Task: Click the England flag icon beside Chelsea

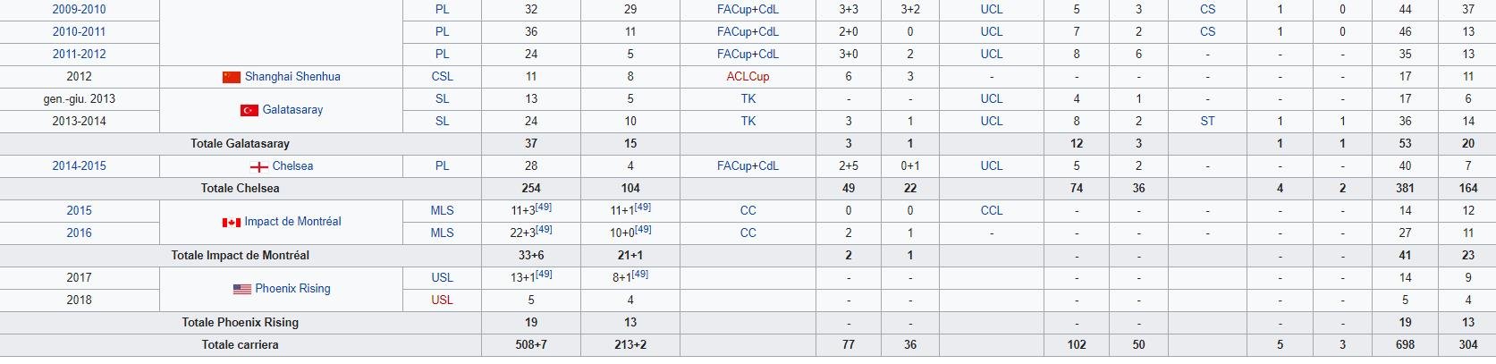Action: click(x=258, y=166)
